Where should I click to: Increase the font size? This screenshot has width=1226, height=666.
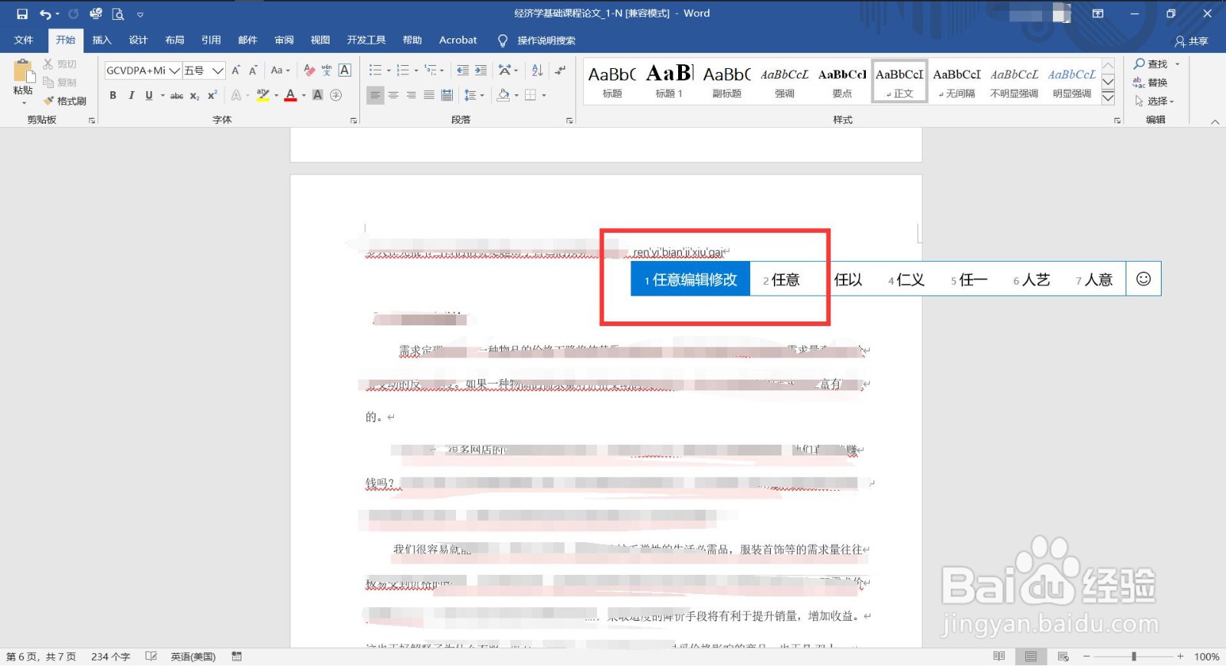235,70
